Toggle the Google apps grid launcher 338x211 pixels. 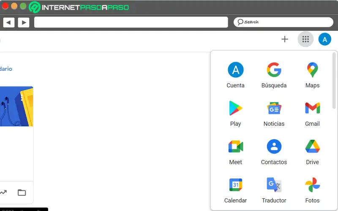[x=305, y=39]
